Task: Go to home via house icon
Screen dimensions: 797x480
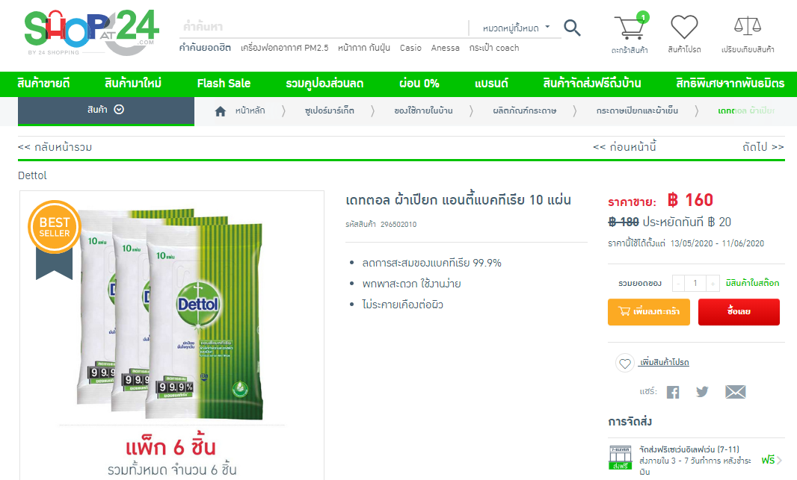Action: tap(220, 111)
